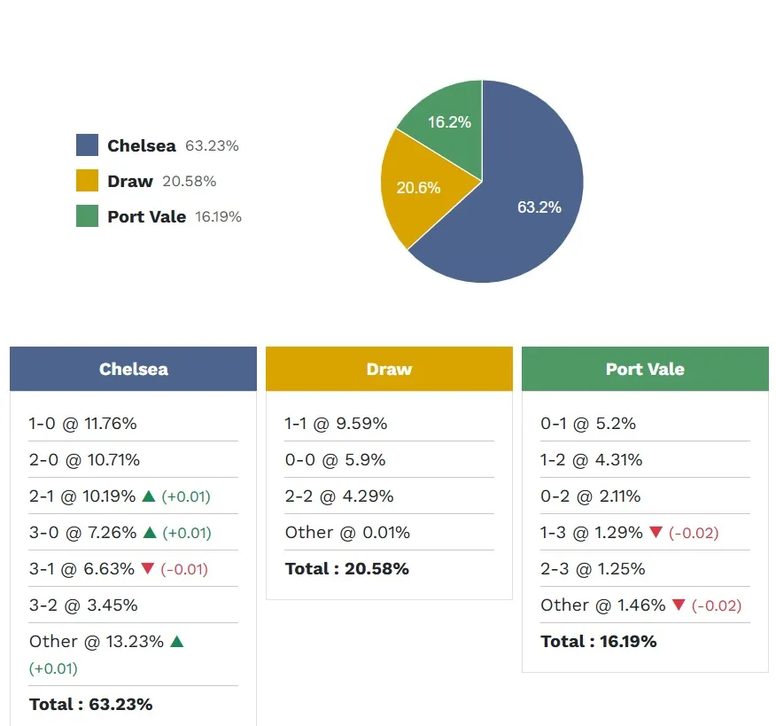
Task: Click the 1-1 @ 9.59% score row
Action: tap(336, 424)
